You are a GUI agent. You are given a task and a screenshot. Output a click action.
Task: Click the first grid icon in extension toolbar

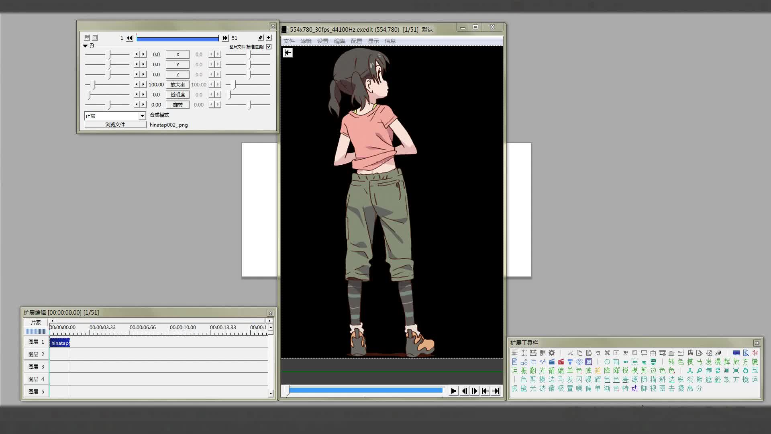tap(515, 353)
